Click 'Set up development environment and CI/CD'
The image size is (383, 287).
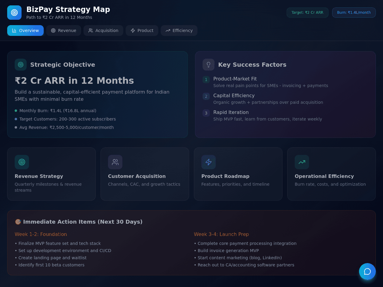click(65, 251)
